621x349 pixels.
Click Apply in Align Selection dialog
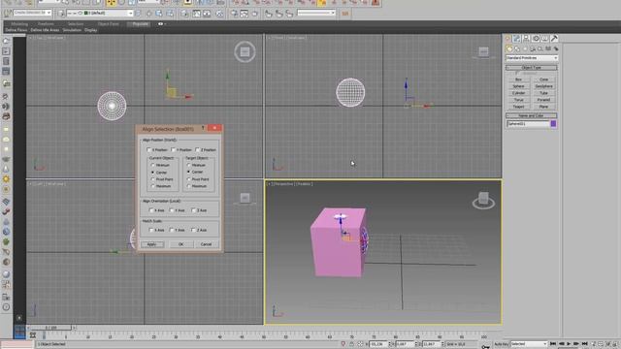click(152, 244)
